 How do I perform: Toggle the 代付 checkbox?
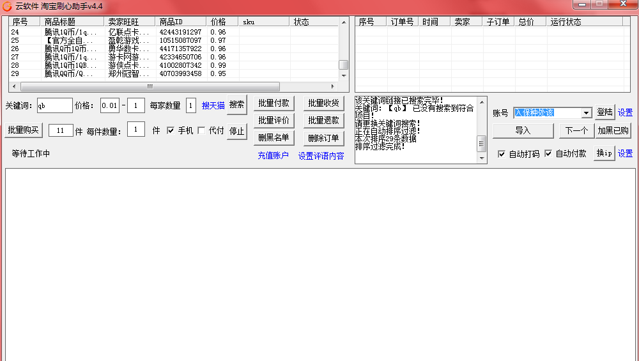coord(201,130)
